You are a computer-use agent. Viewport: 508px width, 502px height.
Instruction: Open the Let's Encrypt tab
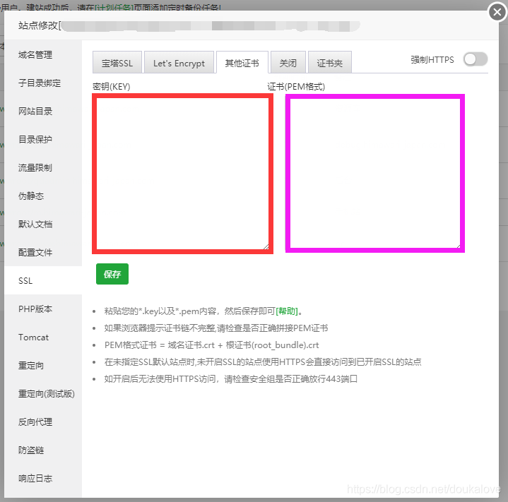(179, 63)
